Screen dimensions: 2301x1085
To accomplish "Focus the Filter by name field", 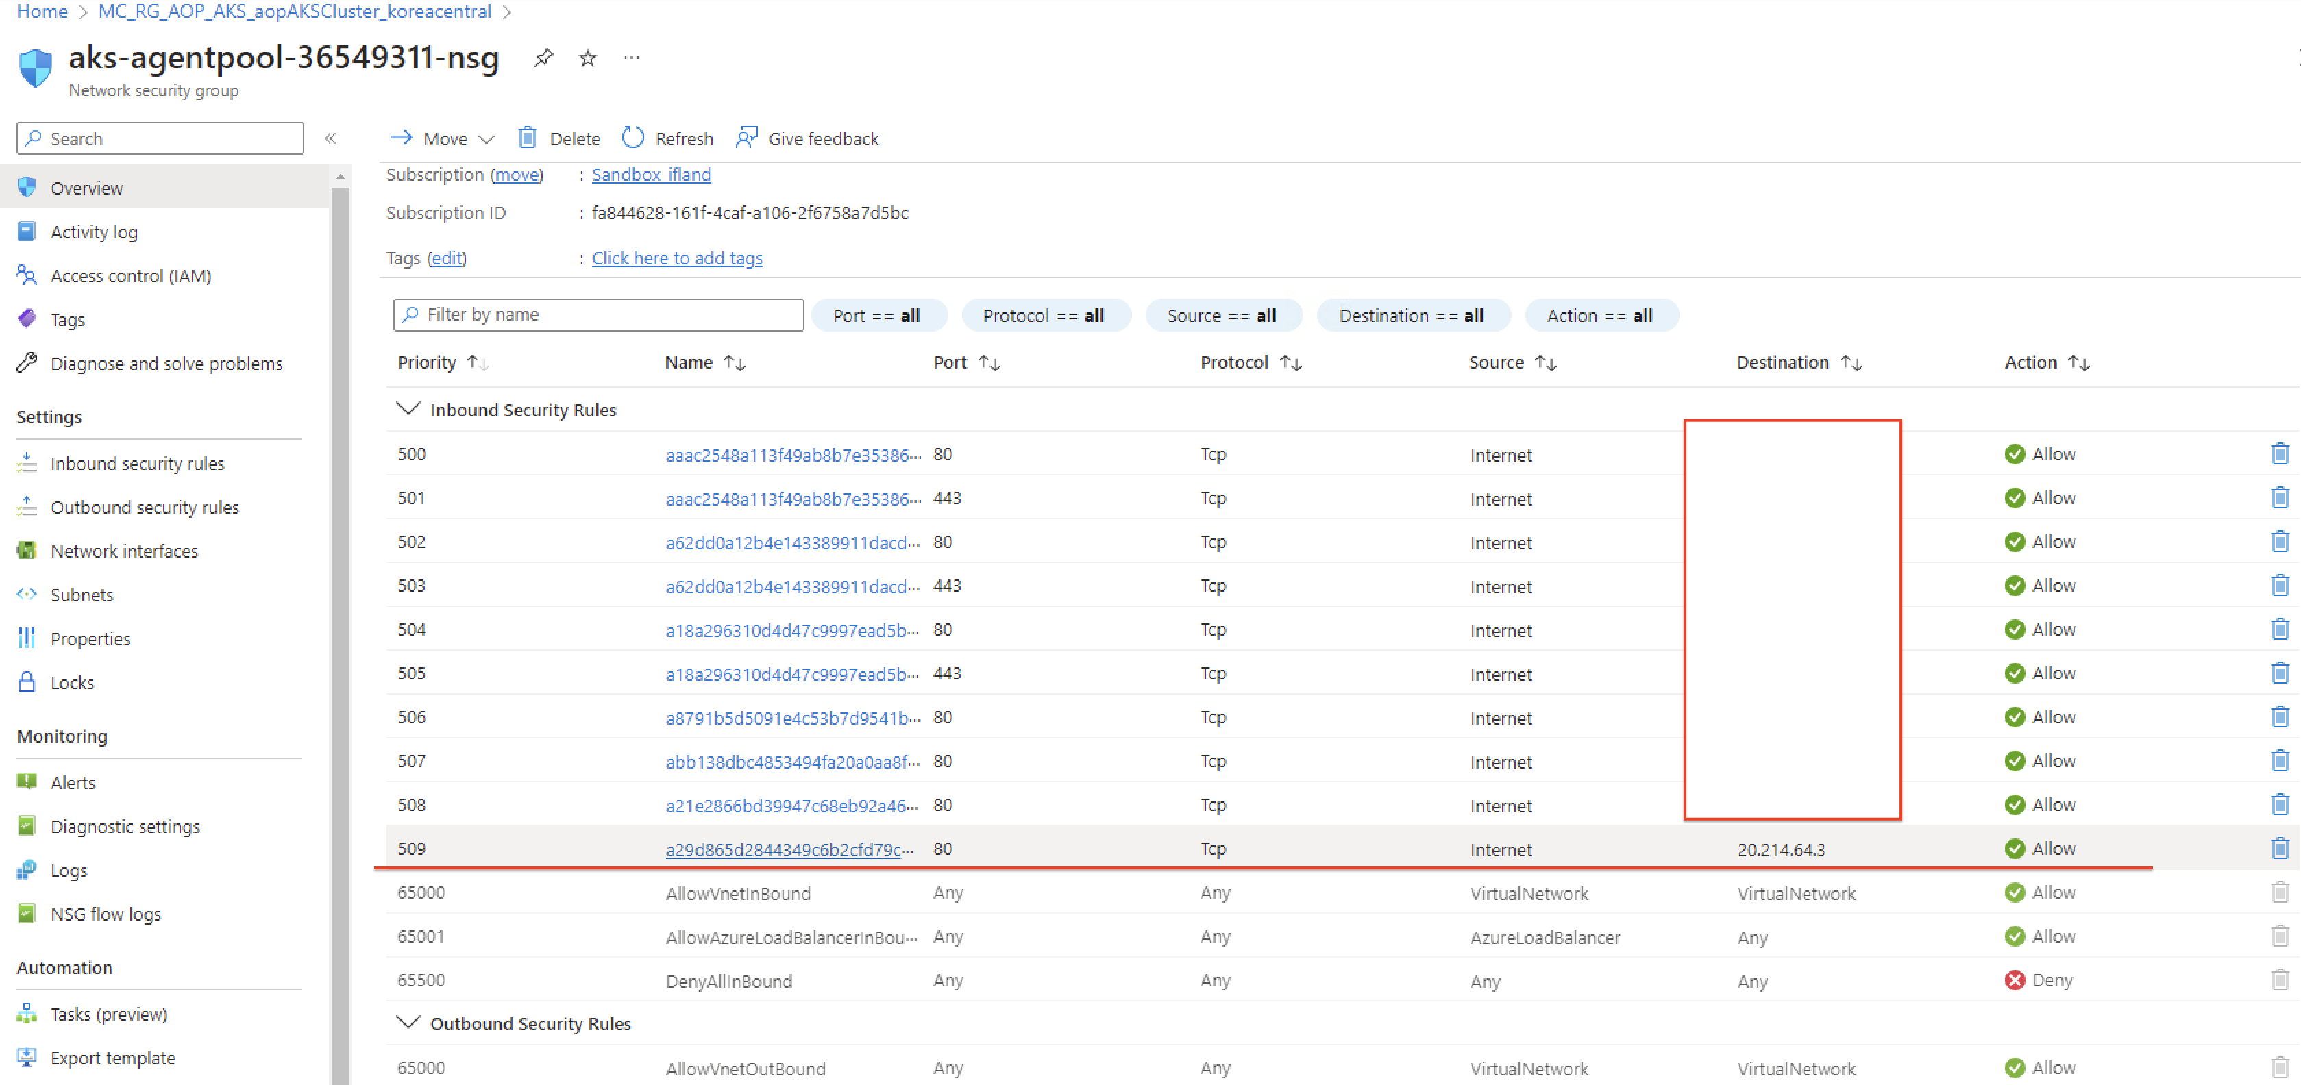I will (x=598, y=314).
